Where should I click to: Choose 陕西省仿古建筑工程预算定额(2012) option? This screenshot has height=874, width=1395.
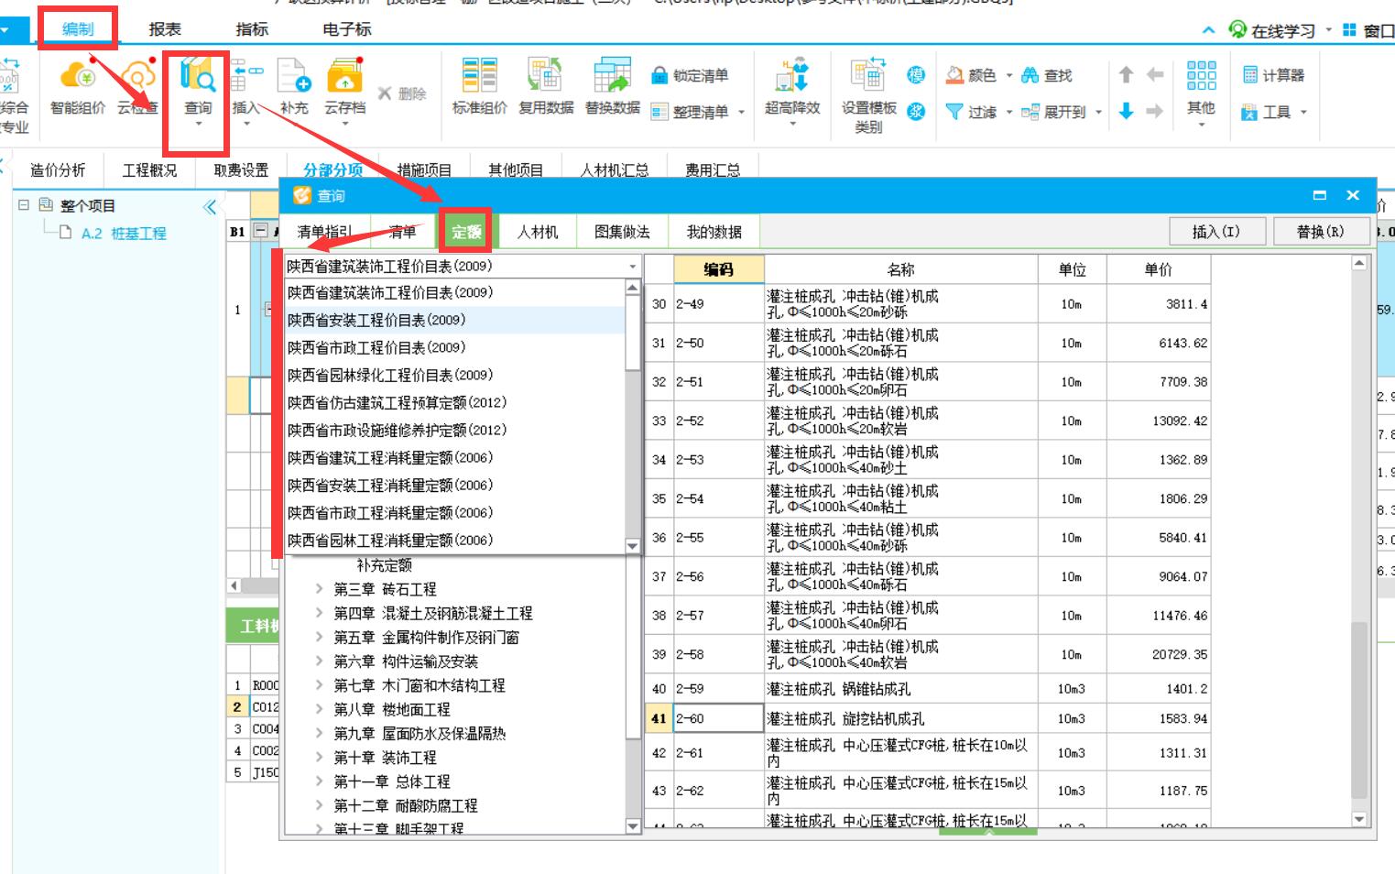(x=455, y=402)
